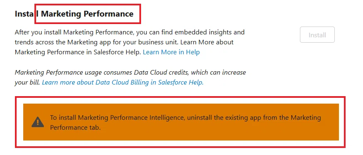Click the red outline box around the heading
This screenshot has height=155, width=363.
point(88,5)
